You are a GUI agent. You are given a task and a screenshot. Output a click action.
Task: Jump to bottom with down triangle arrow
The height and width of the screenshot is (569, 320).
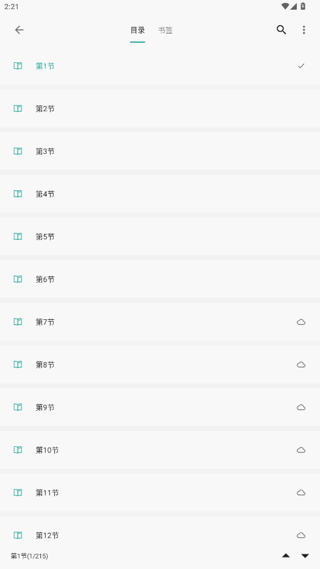tap(305, 556)
